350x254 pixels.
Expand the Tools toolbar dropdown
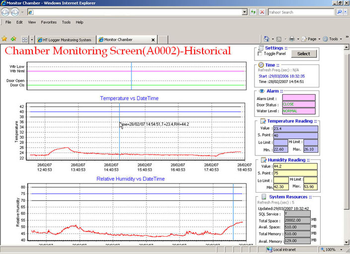[334, 39]
